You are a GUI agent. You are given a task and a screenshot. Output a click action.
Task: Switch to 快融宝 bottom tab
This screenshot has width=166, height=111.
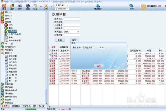click(41, 106)
